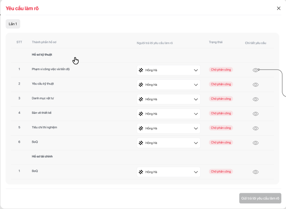Open responder dropdown for financial BoQ row
The width and height of the screenshot is (286, 209).
click(168, 172)
